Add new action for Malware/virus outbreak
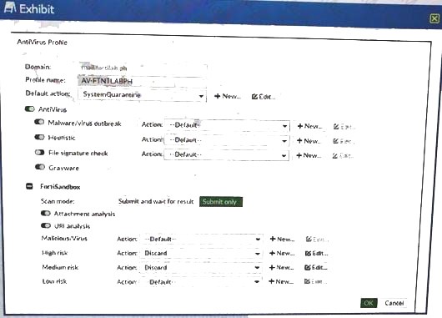Image resolution: width=442 pixels, height=318 pixels. click(309, 126)
